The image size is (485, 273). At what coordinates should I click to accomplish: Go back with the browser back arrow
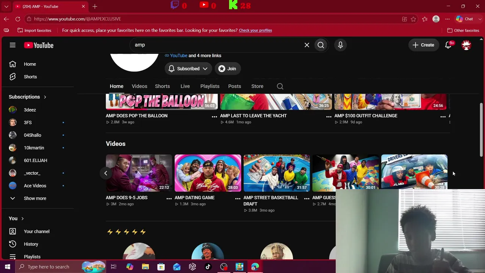coord(6,19)
